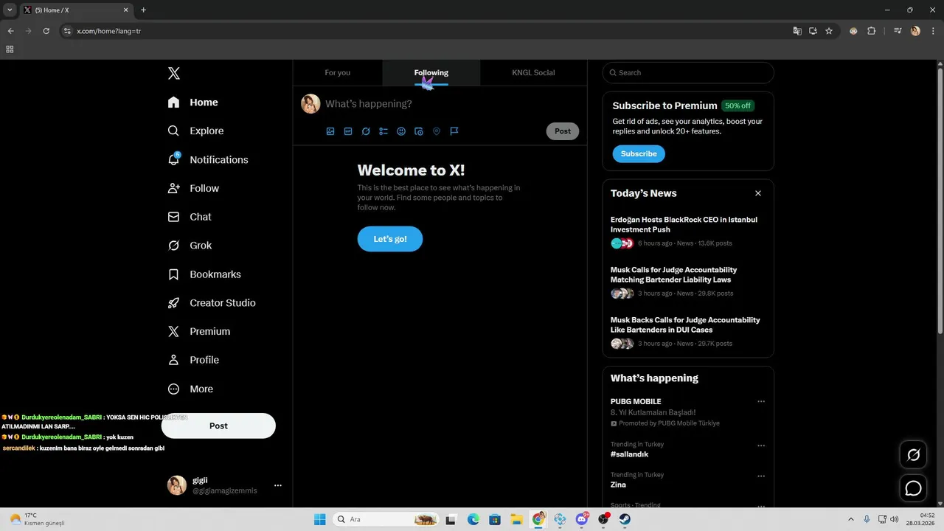Close the Today's News panel
This screenshot has width=944, height=531.
[x=758, y=193]
